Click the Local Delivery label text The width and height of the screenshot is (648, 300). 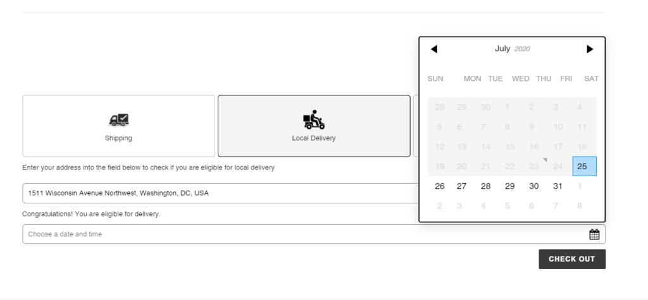point(314,138)
